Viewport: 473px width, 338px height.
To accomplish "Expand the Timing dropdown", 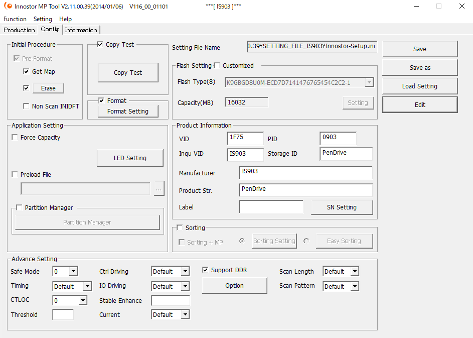I will 87,286.
